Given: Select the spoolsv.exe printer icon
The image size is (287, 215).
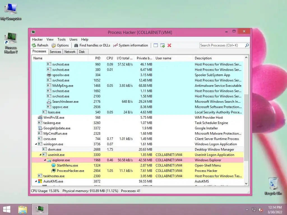Looking at the screenshot, I should pos(49,75).
